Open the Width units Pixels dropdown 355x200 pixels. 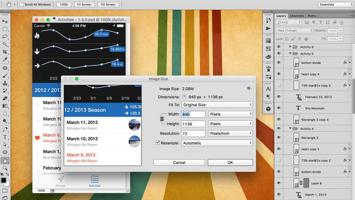click(x=230, y=114)
